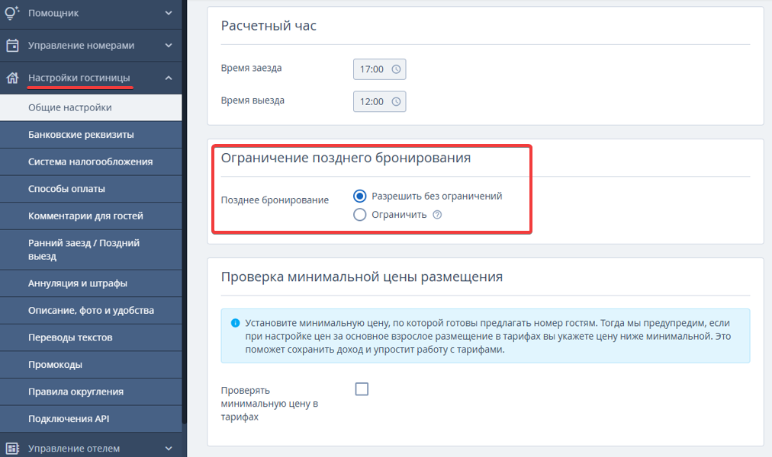The width and height of the screenshot is (772, 457).
Task: Open Общие настройки section
Action: point(91,107)
